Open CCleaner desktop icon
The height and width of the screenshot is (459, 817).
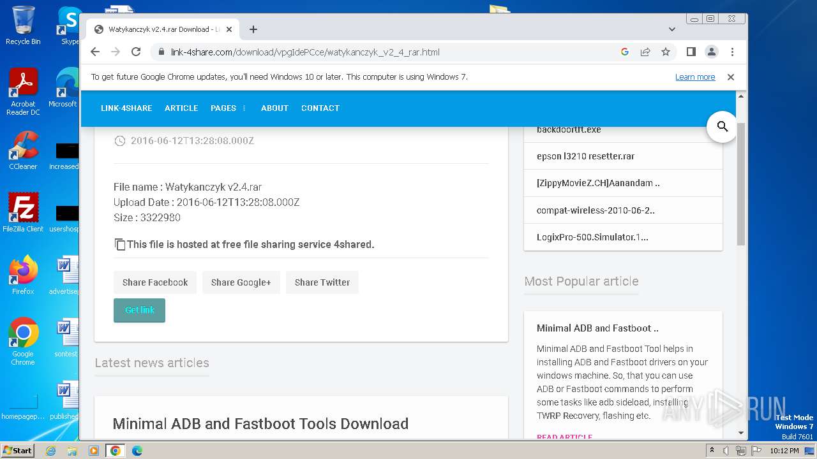[23, 150]
